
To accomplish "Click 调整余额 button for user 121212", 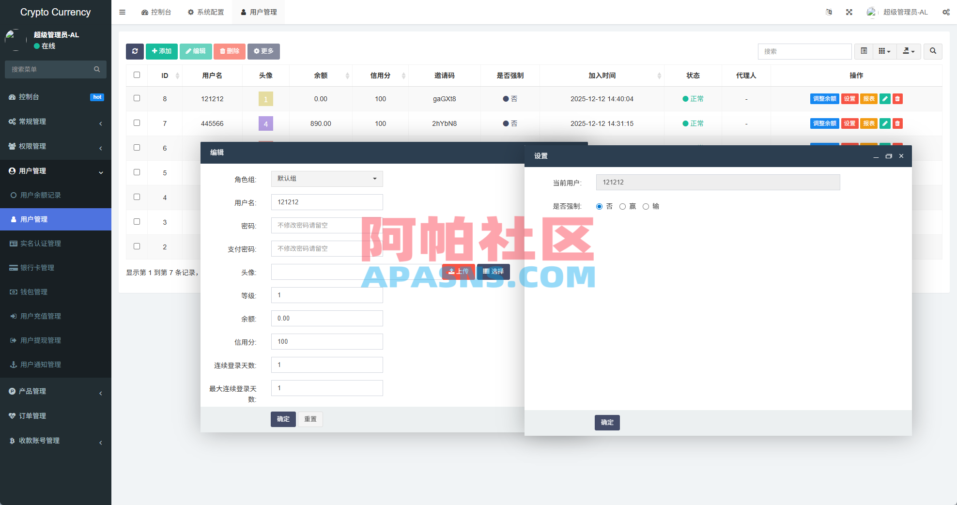I will [x=824, y=99].
